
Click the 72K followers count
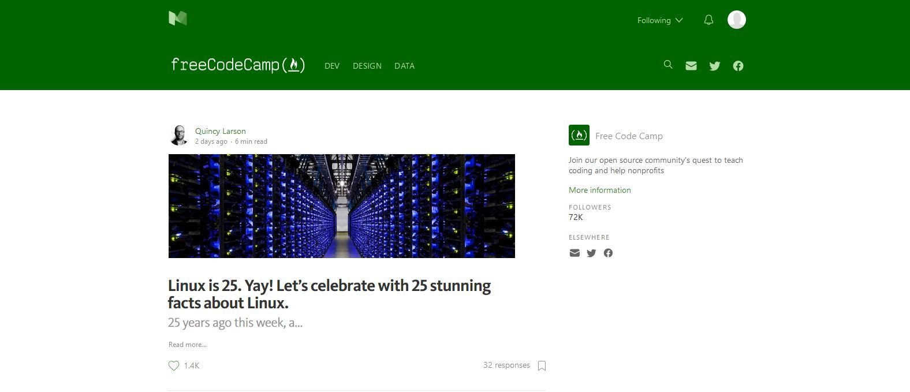pos(576,217)
